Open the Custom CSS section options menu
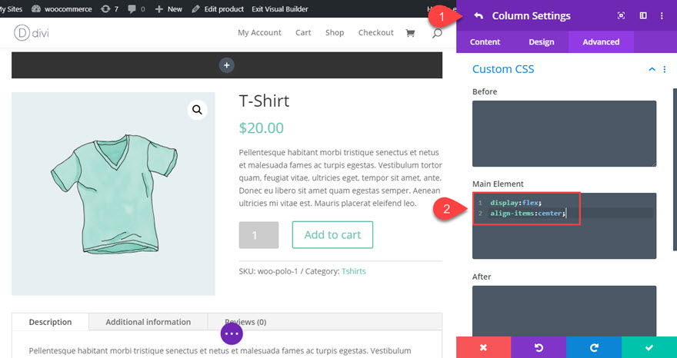The image size is (677, 358). pyautogui.click(x=665, y=69)
